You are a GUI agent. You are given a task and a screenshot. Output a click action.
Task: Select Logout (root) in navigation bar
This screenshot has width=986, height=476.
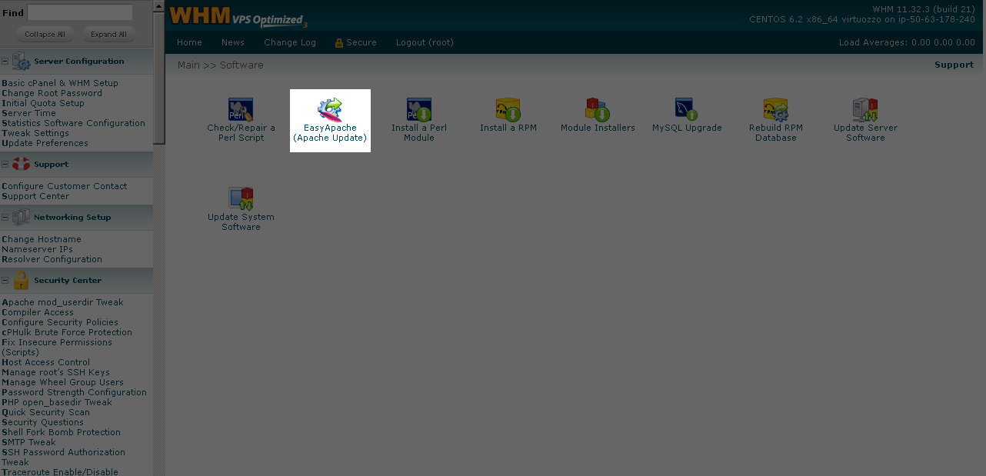[x=425, y=42]
